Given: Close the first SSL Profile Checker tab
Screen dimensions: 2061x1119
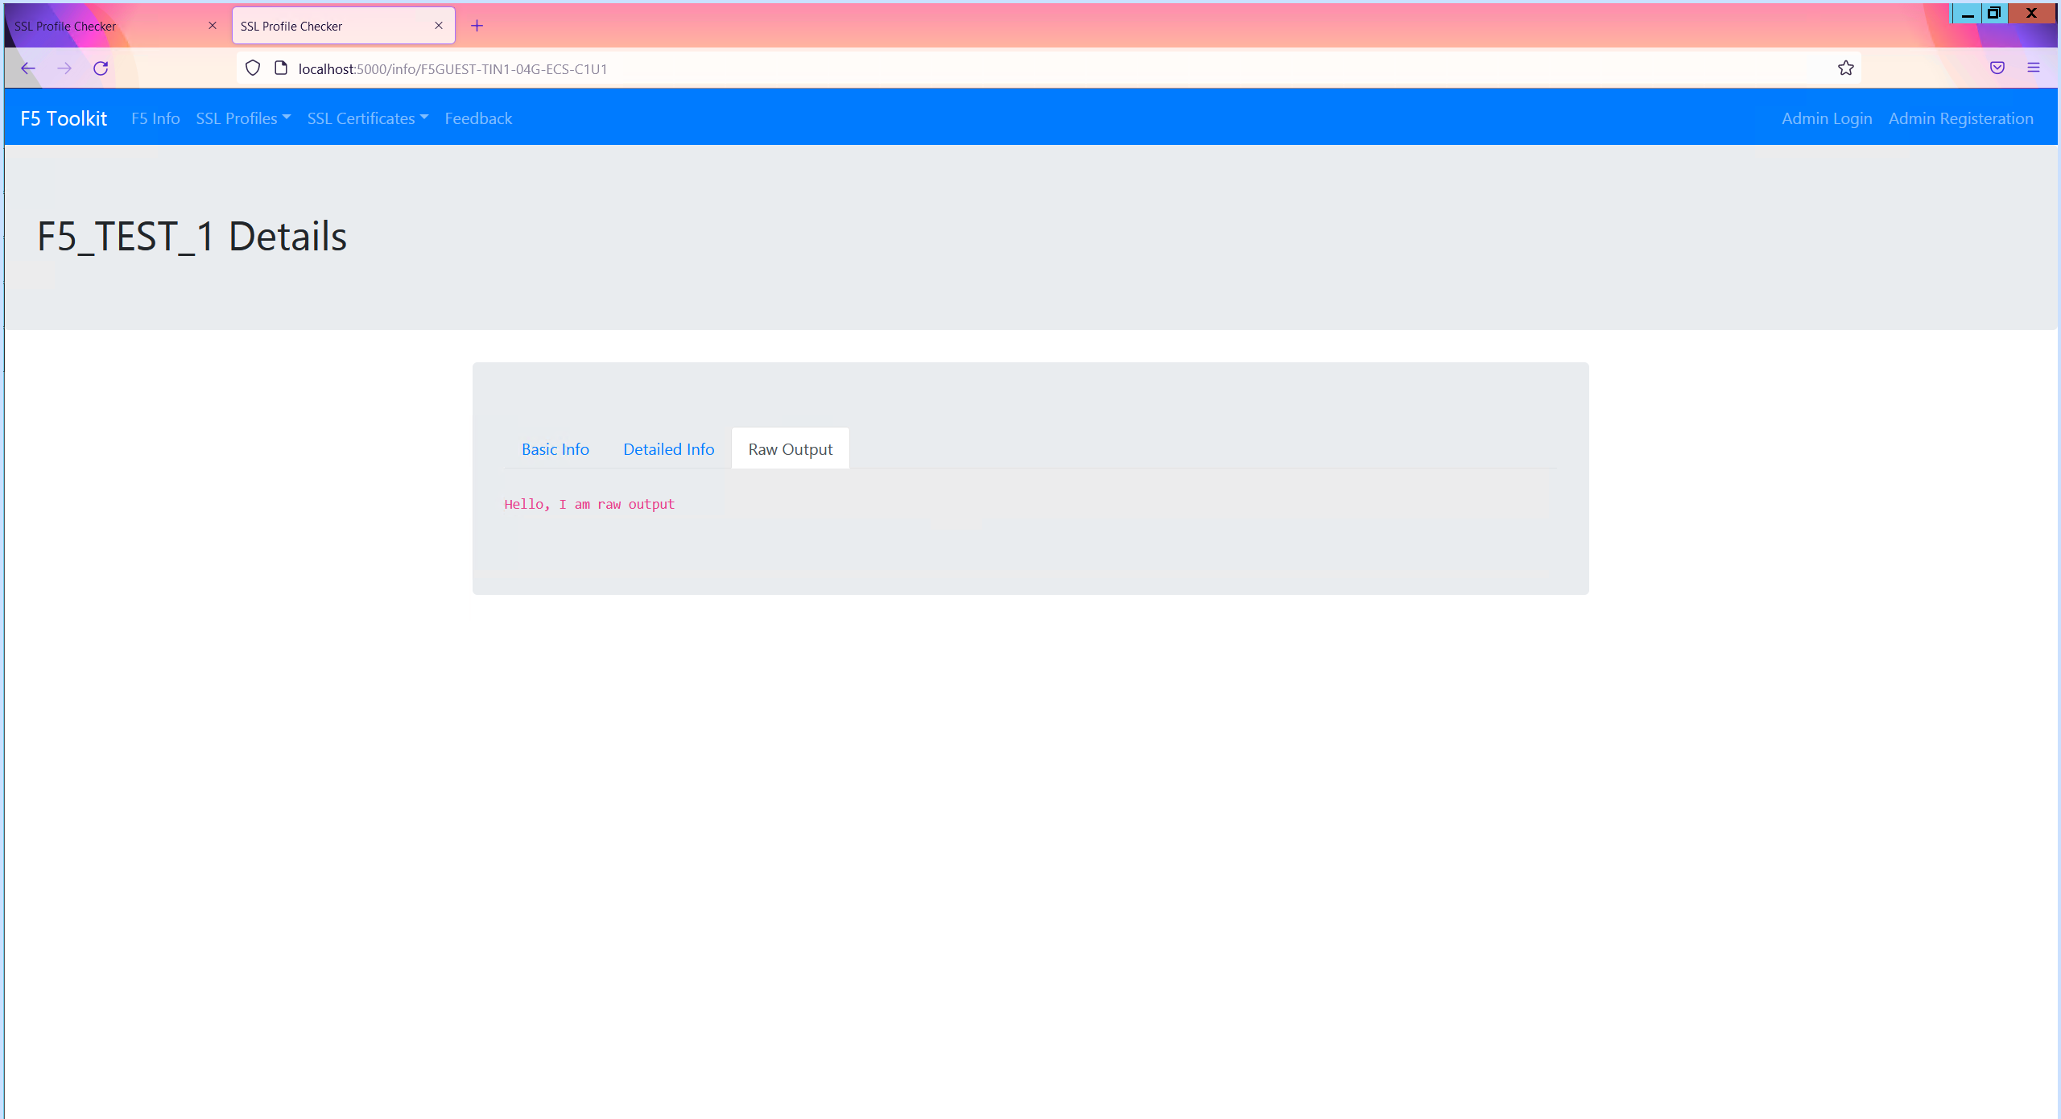Looking at the screenshot, I should (213, 26).
